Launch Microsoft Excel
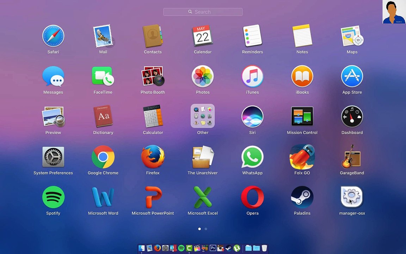This screenshot has height=254, width=406. coord(203,197)
